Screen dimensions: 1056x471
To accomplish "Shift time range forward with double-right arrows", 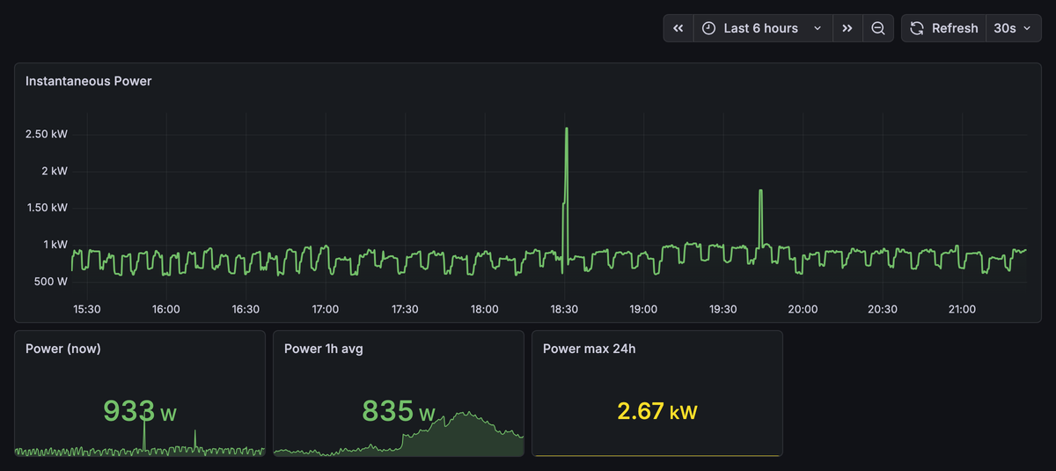I will [847, 28].
